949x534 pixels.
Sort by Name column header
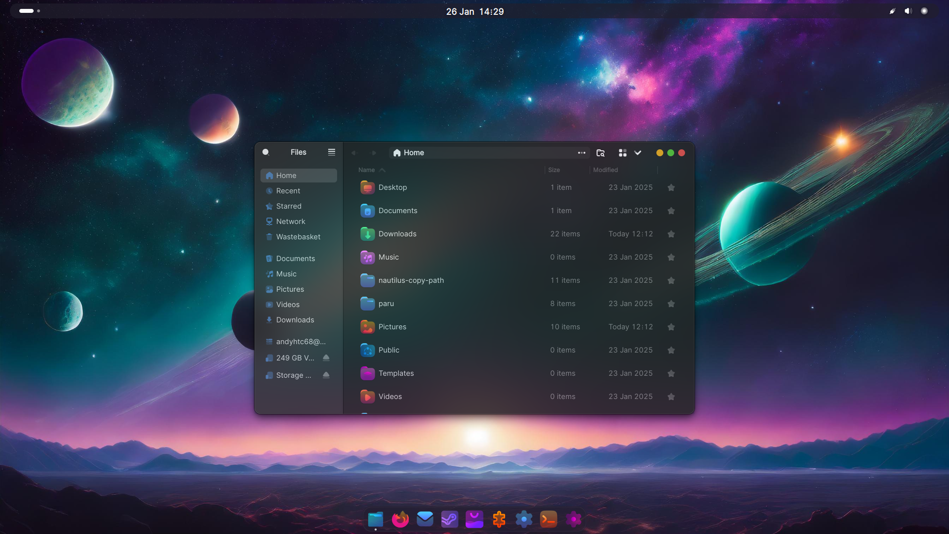pyautogui.click(x=367, y=170)
